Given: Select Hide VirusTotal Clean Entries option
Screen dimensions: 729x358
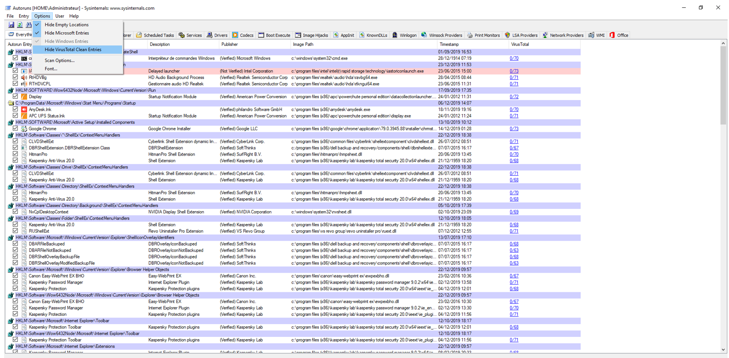Looking at the screenshot, I should click(x=73, y=50).
